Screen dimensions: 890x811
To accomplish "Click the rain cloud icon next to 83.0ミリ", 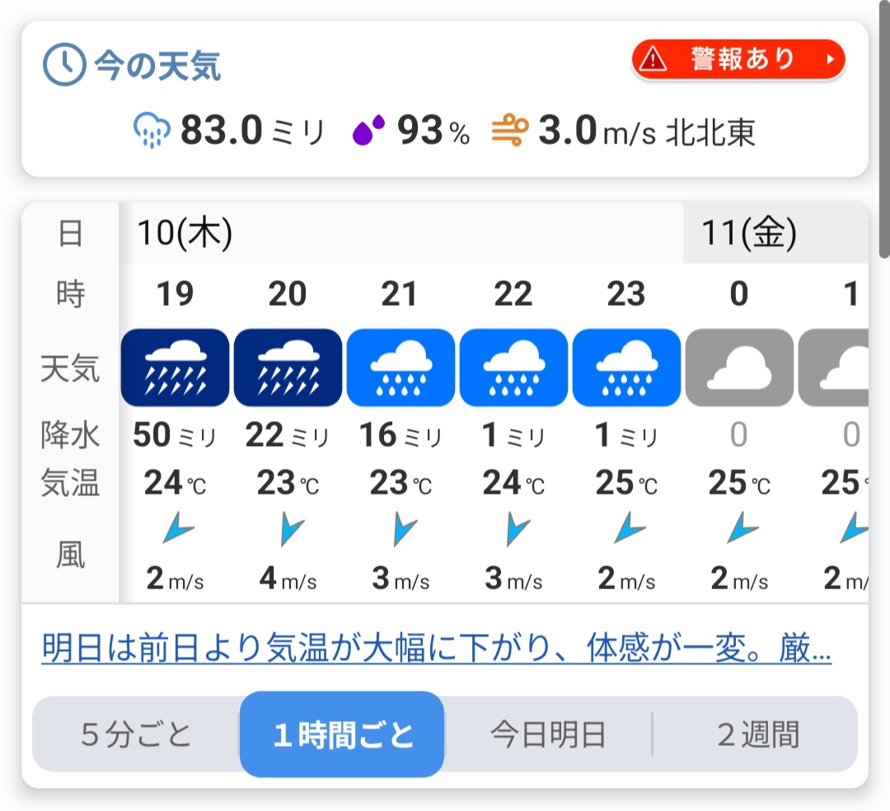I will click(x=152, y=130).
